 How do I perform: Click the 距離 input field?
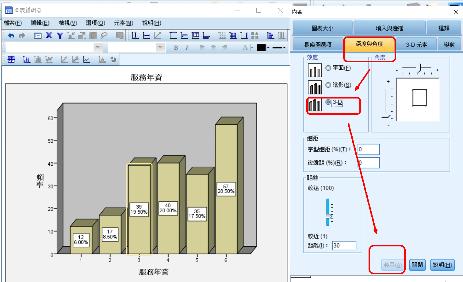pyautogui.click(x=344, y=245)
